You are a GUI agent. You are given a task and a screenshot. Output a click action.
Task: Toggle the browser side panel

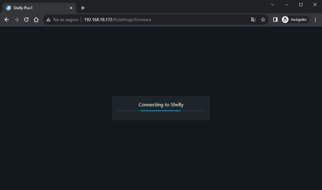coord(275,20)
